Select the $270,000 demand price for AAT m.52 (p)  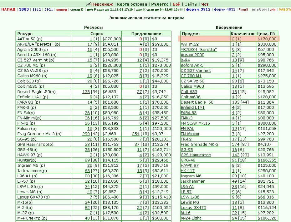(112, 39)
